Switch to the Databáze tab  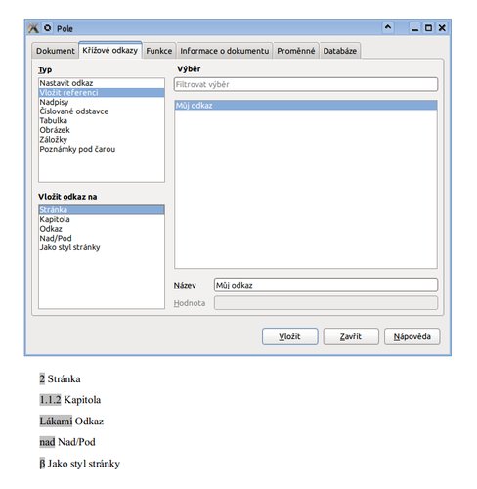tap(340, 51)
